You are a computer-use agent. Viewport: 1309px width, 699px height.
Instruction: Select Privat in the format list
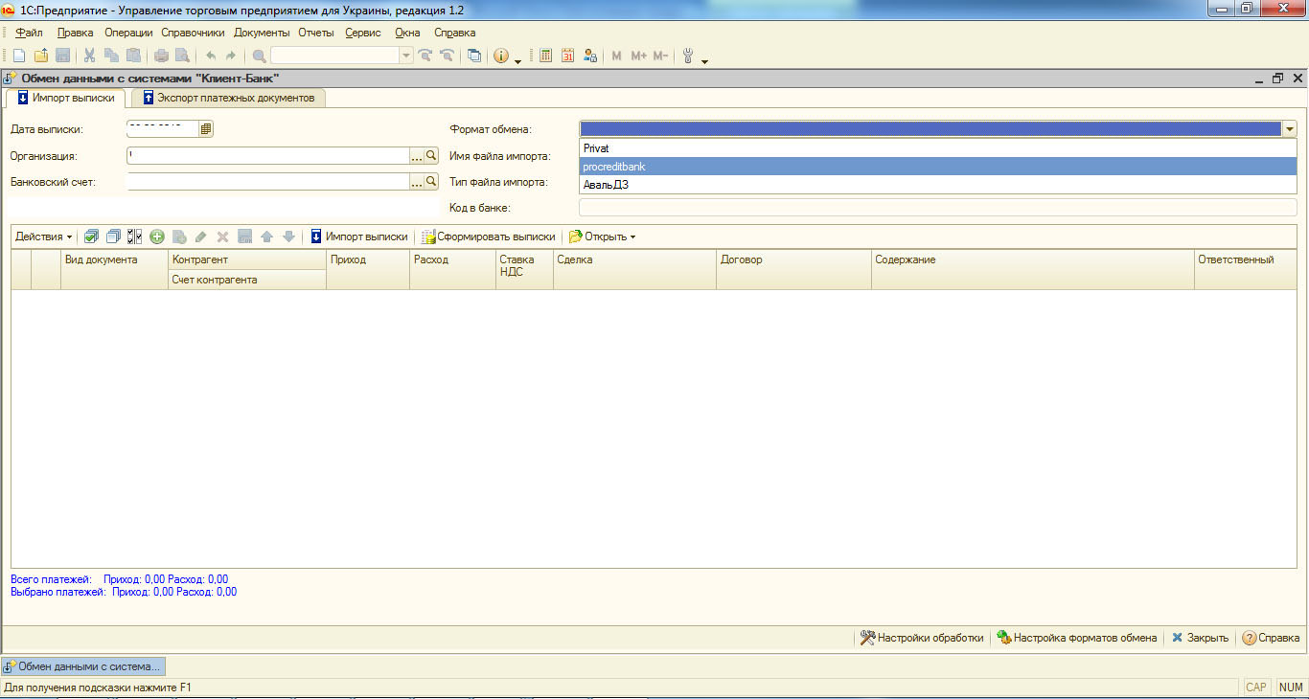(x=938, y=148)
